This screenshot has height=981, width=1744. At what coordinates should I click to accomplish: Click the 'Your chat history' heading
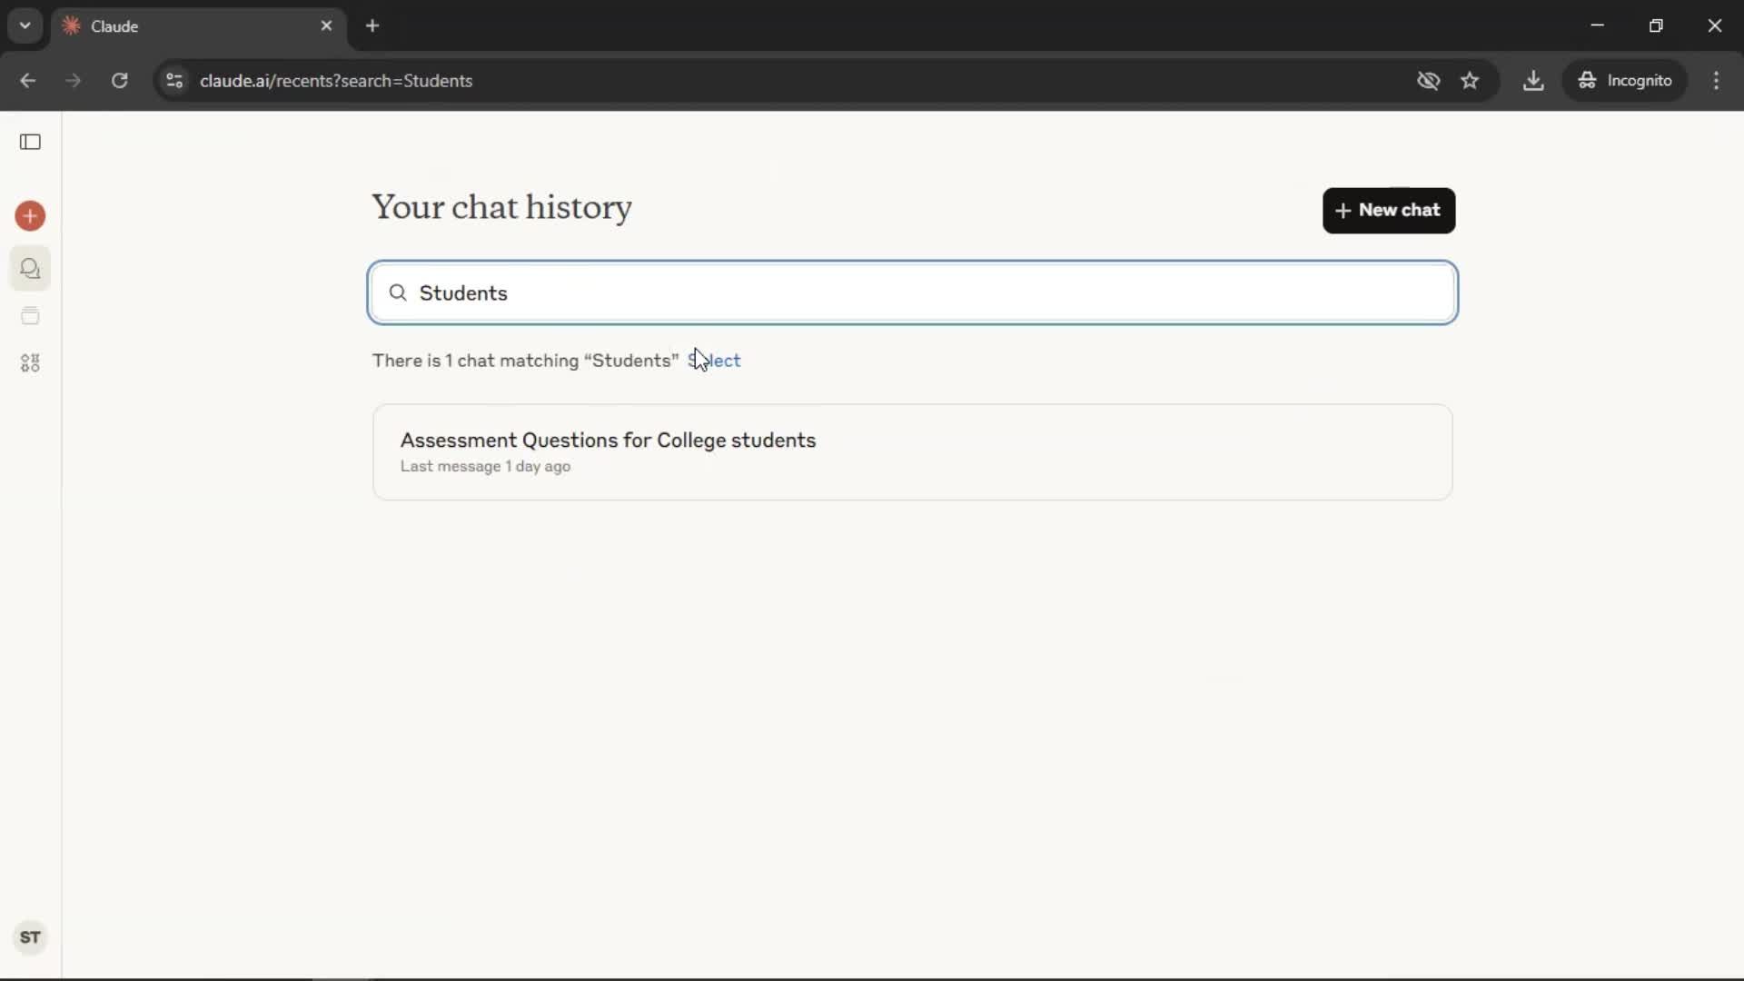point(501,208)
